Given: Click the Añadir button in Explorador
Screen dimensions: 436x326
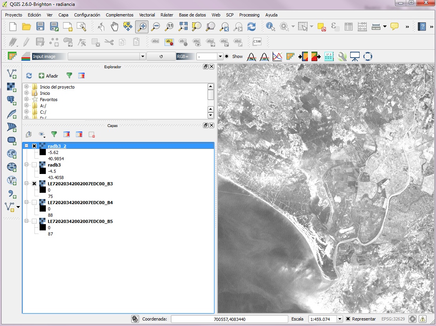Looking at the screenshot, I should 49,76.
